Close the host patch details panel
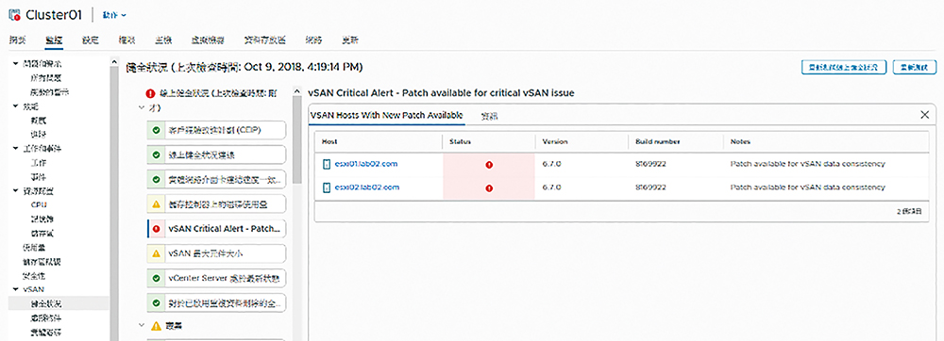944x341 pixels. (x=925, y=115)
